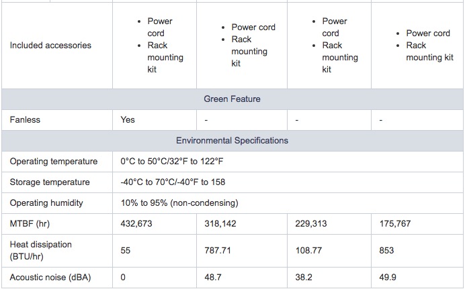
Task: Click the Environmental Specifications section header
Action: [x=232, y=141]
